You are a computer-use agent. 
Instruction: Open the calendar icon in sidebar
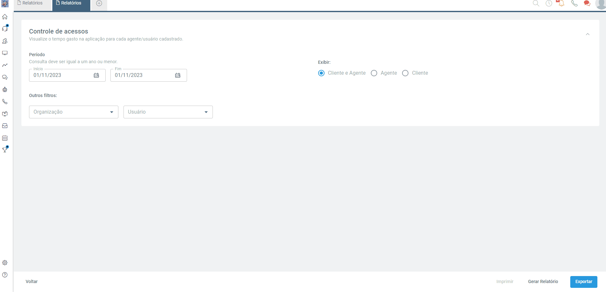tap(5, 138)
